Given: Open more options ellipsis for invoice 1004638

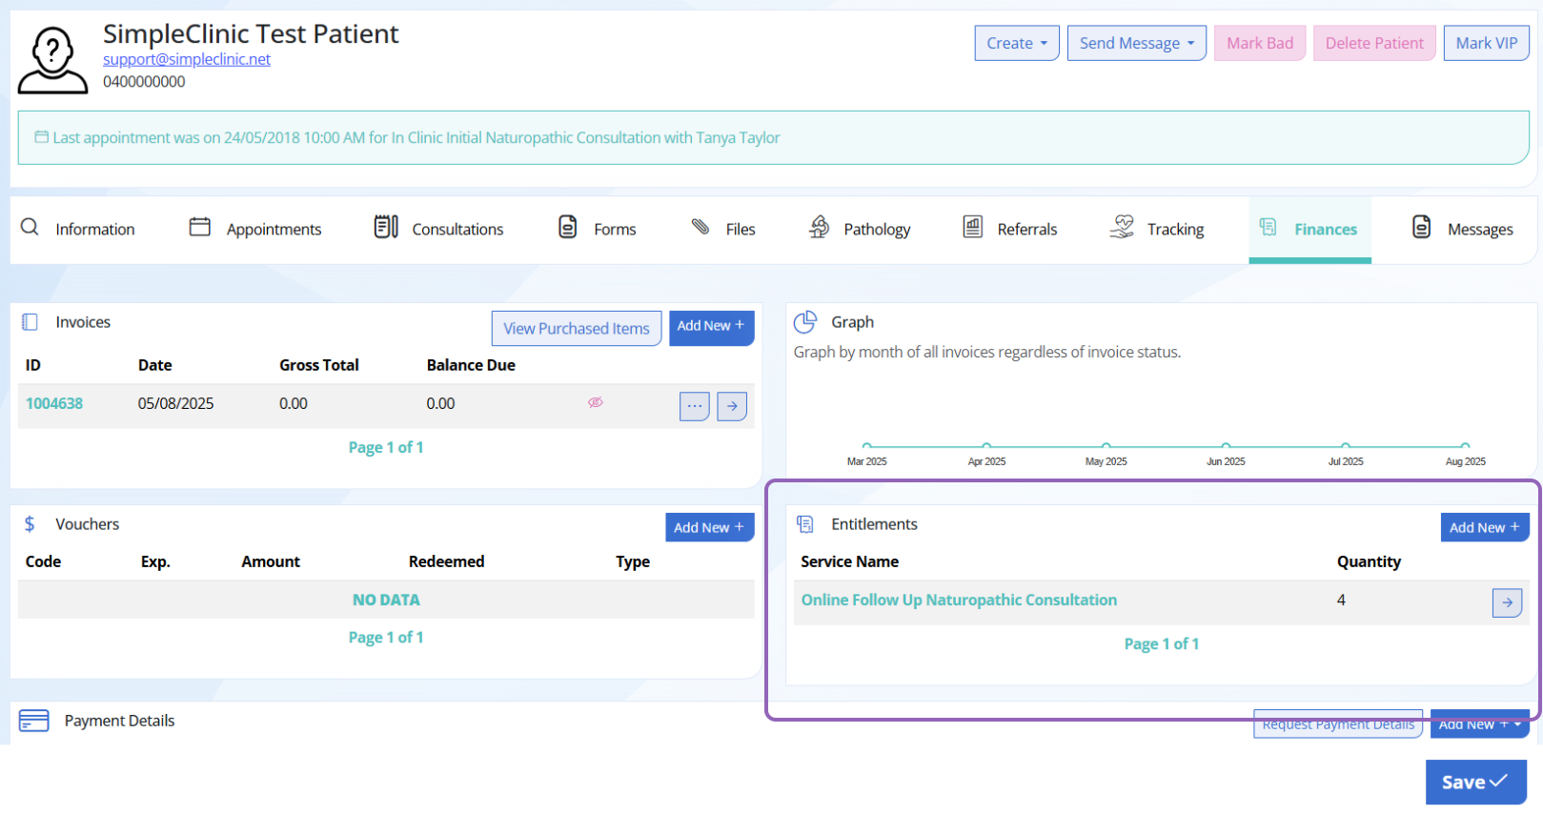Looking at the screenshot, I should 695,406.
